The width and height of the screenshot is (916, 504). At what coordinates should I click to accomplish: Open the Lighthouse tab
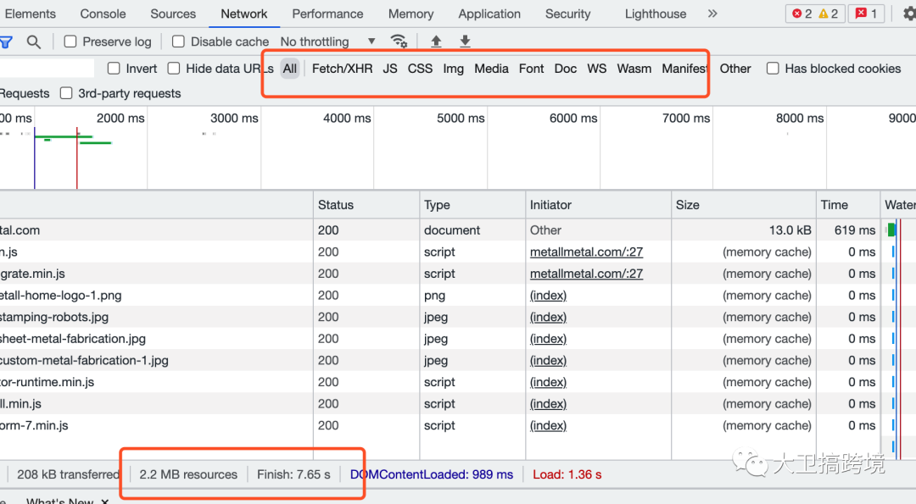click(x=655, y=14)
